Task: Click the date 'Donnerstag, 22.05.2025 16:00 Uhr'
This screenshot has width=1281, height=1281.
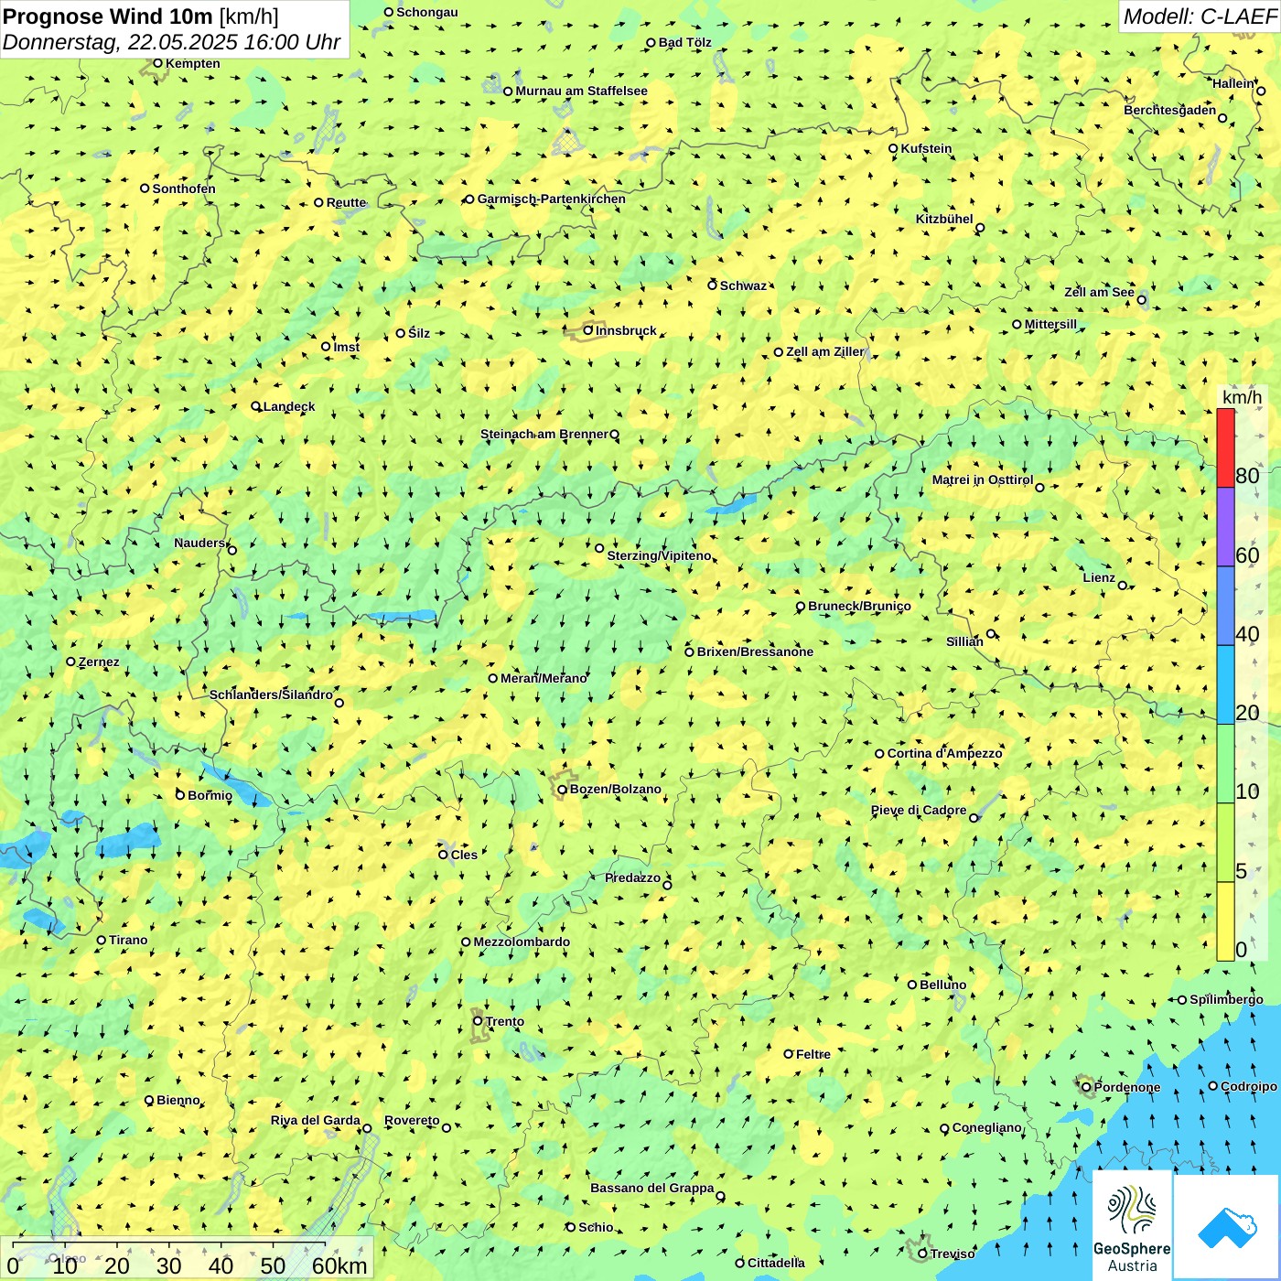Action: (171, 42)
